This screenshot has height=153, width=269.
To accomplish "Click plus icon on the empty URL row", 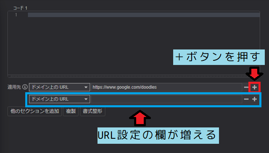I will pyautogui.click(x=254, y=99).
